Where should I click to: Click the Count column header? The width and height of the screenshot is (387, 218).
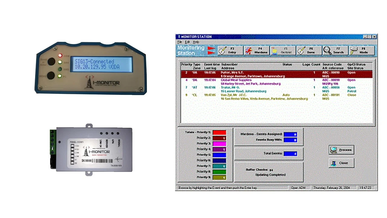point(316,64)
